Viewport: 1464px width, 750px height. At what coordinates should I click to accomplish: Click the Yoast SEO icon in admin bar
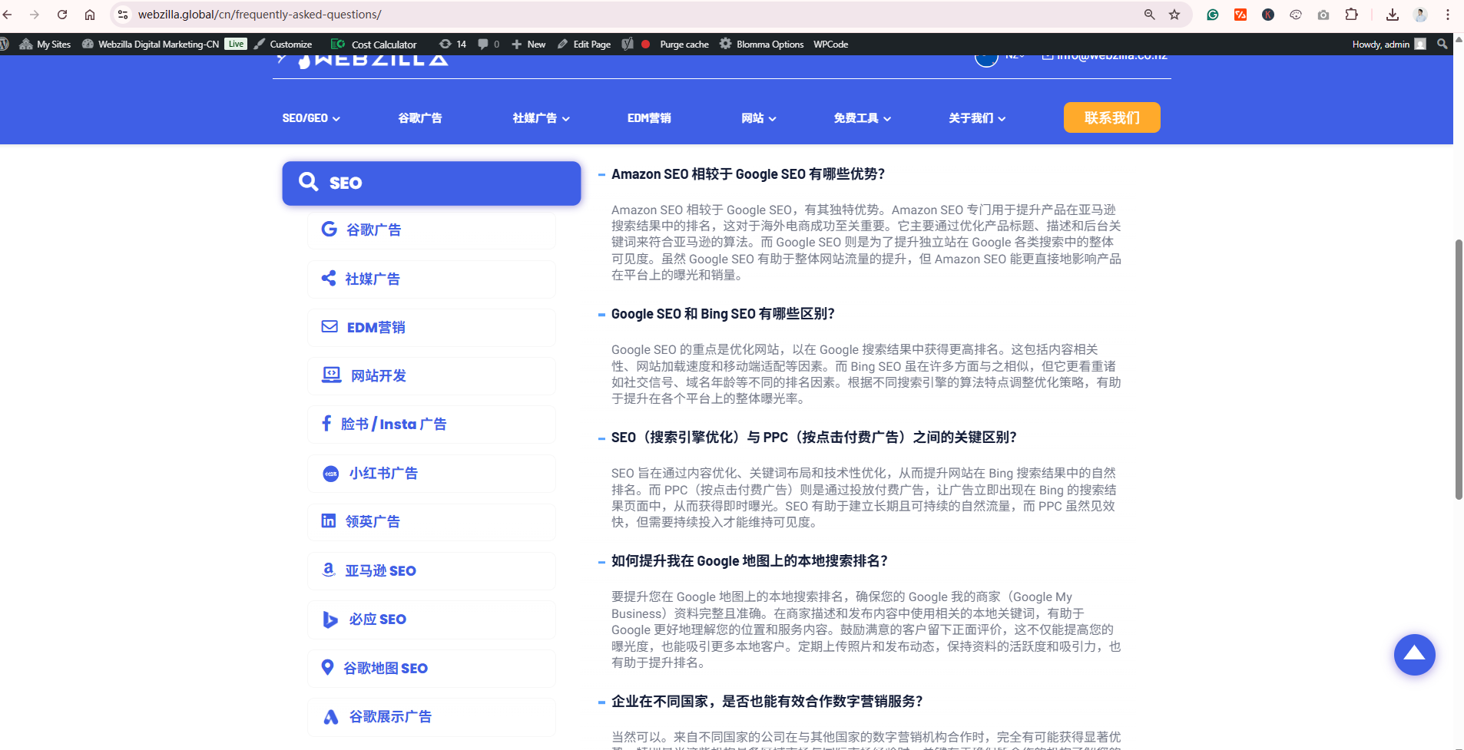pyautogui.click(x=628, y=44)
